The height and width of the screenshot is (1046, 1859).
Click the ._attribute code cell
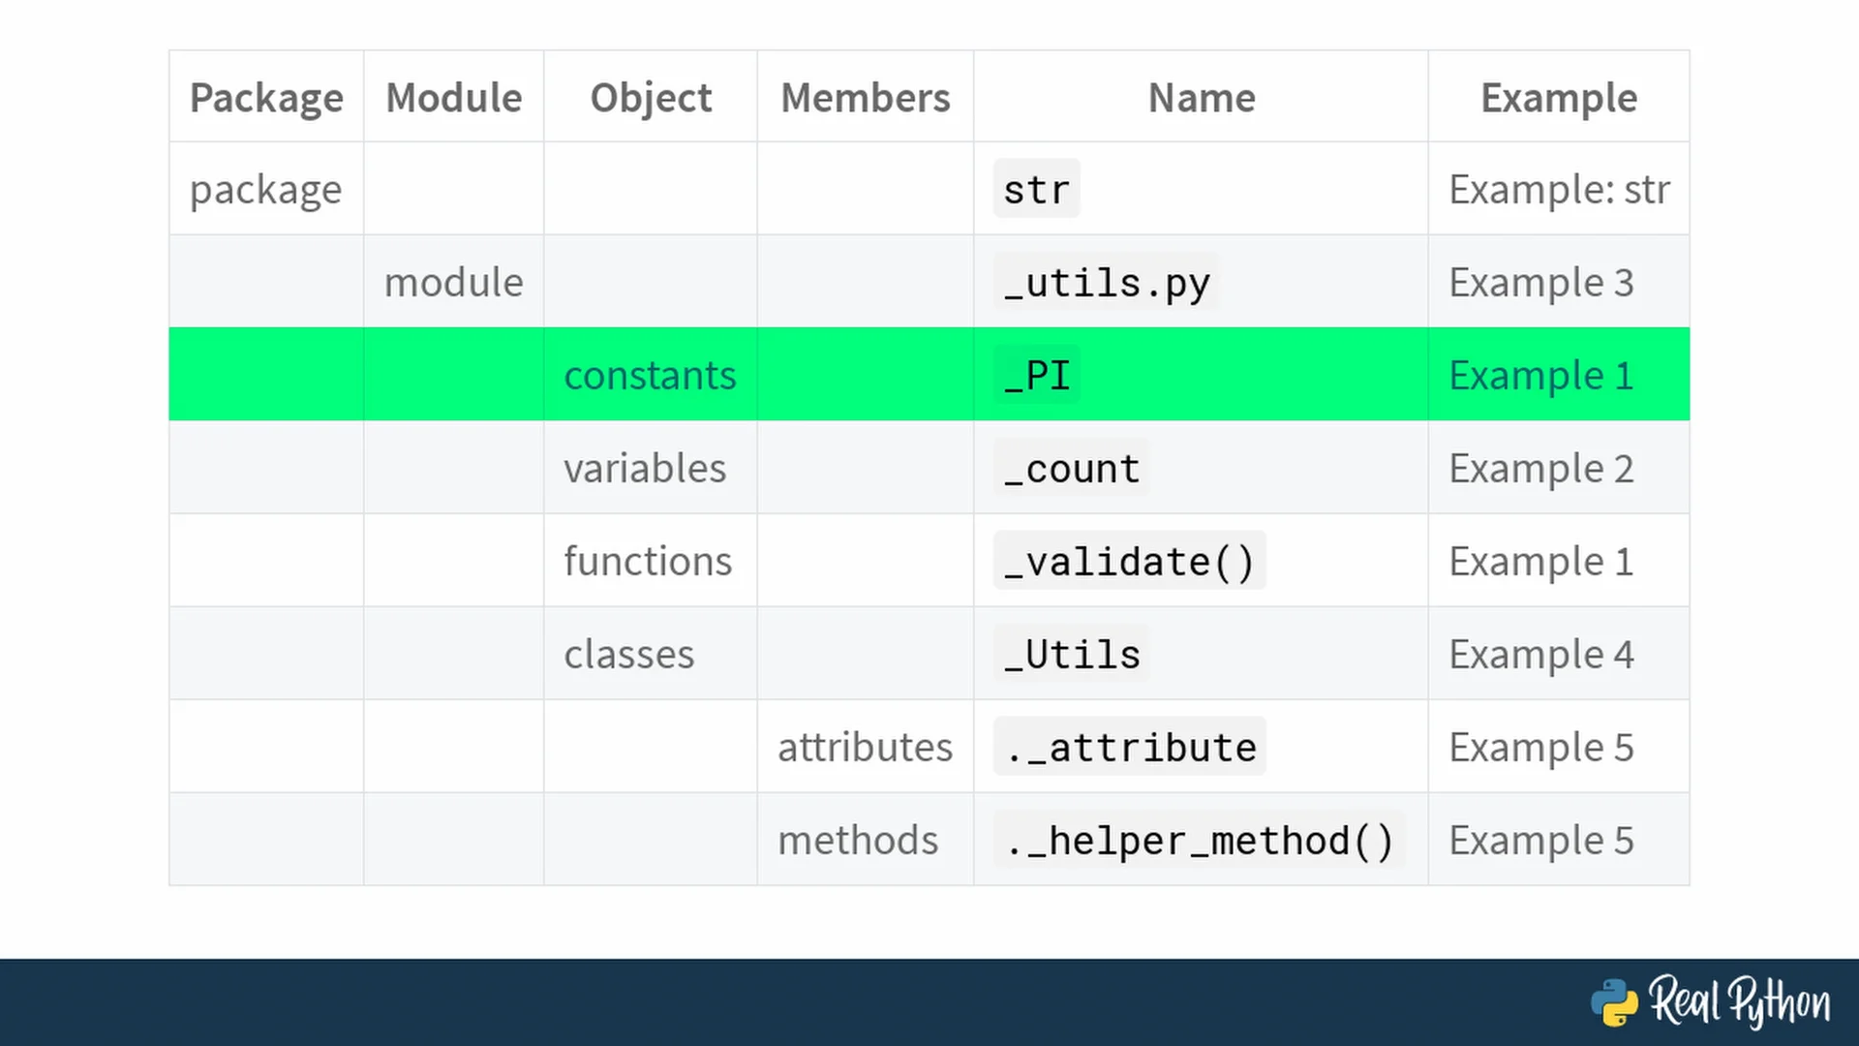(1129, 748)
